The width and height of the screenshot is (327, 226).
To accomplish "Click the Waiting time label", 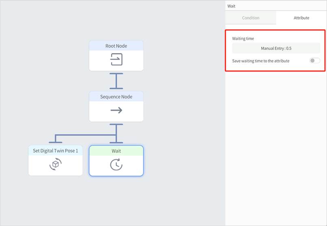I will point(243,39).
